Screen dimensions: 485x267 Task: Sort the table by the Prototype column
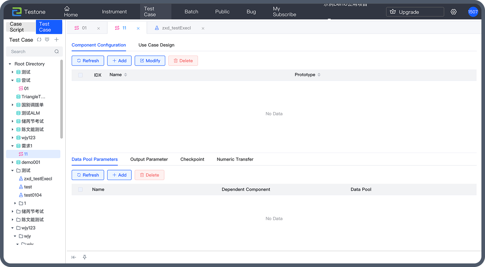(x=319, y=75)
